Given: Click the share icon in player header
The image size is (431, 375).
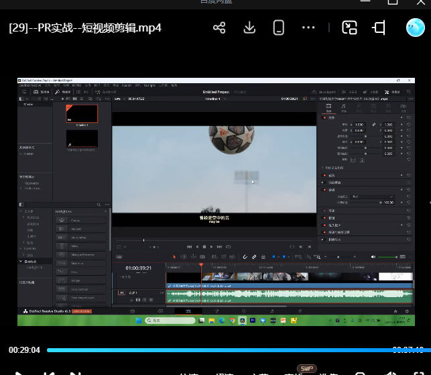Looking at the screenshot, I should click(219, 28).
